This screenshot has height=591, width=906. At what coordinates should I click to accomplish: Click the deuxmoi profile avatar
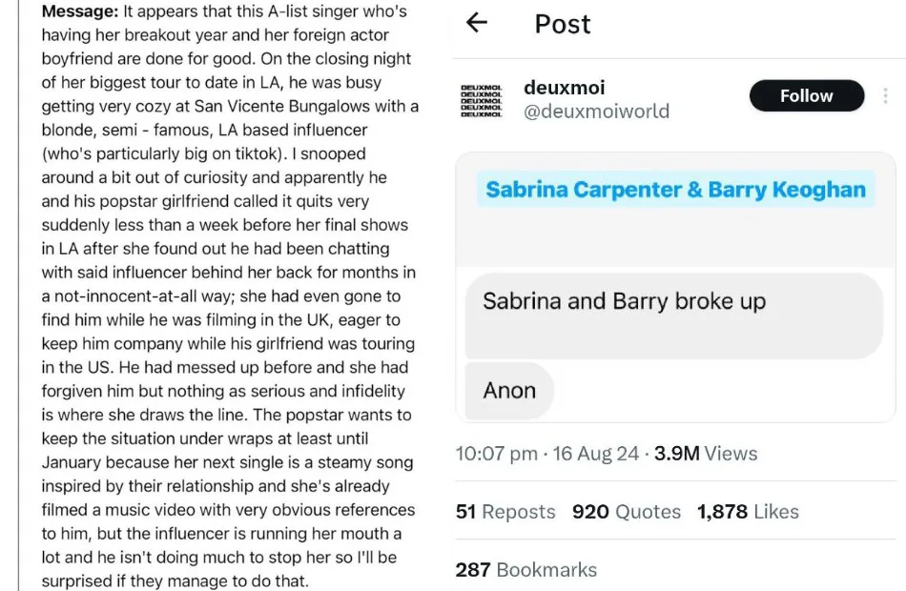tap(481, 99)
